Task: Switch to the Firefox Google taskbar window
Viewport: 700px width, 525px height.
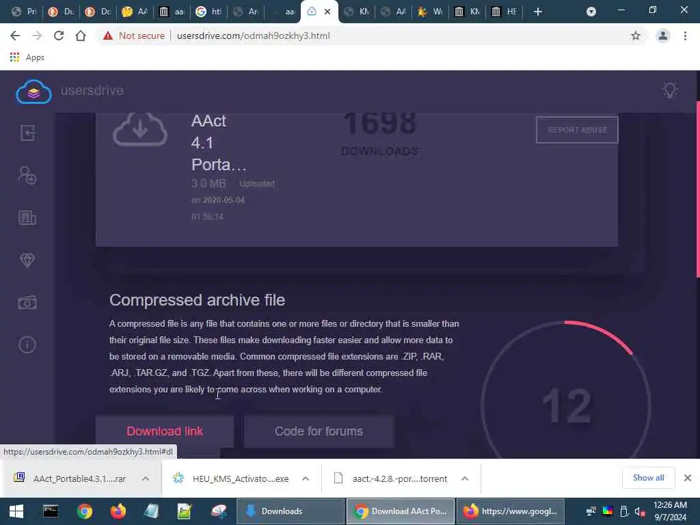Action: [510, 511]
